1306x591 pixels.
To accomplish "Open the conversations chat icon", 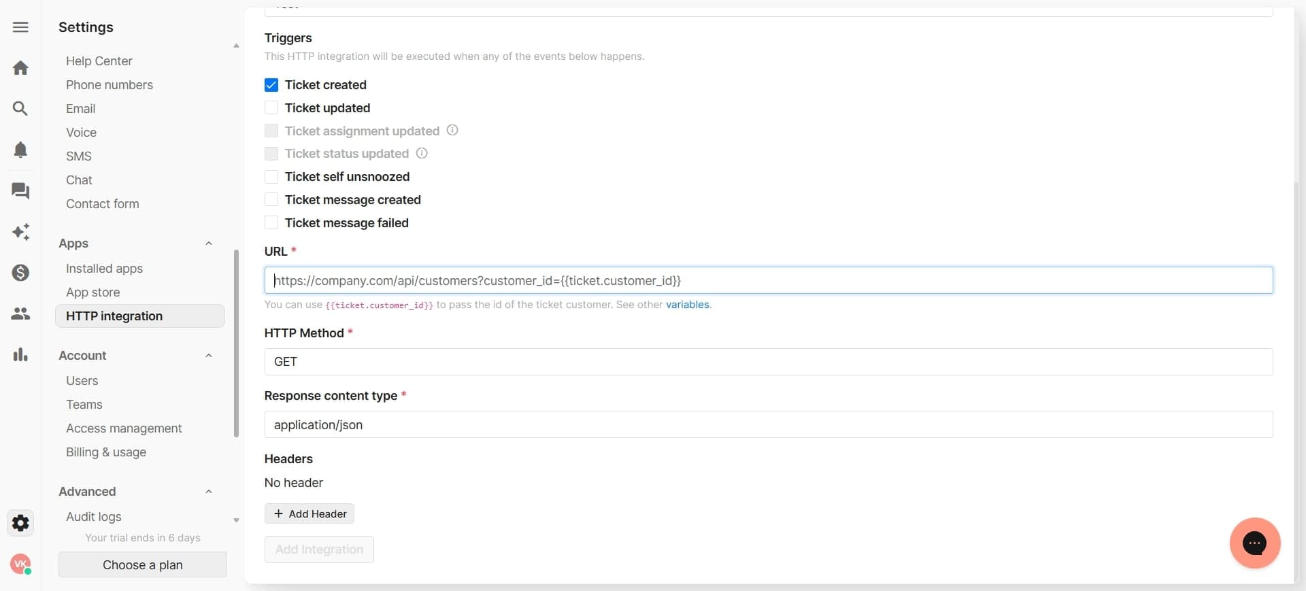I will click(20, 191).
